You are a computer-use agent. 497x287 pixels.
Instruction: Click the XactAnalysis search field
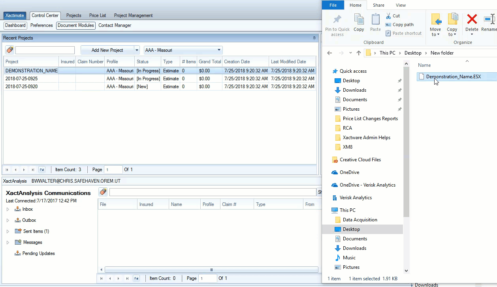click(213, 192)
